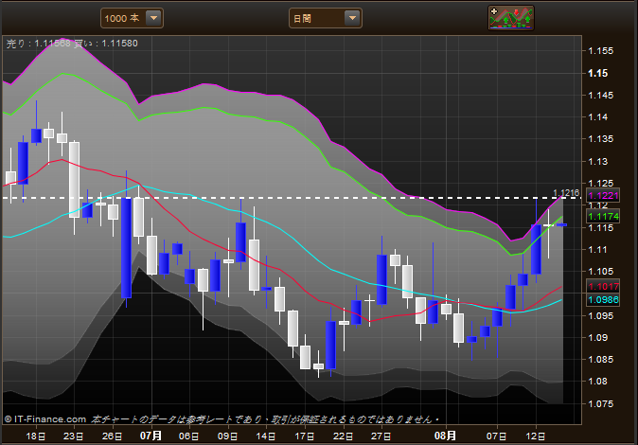Click the 07日 date axis label
This screenshot has width=638, height=445.
[x=496, y=436]
